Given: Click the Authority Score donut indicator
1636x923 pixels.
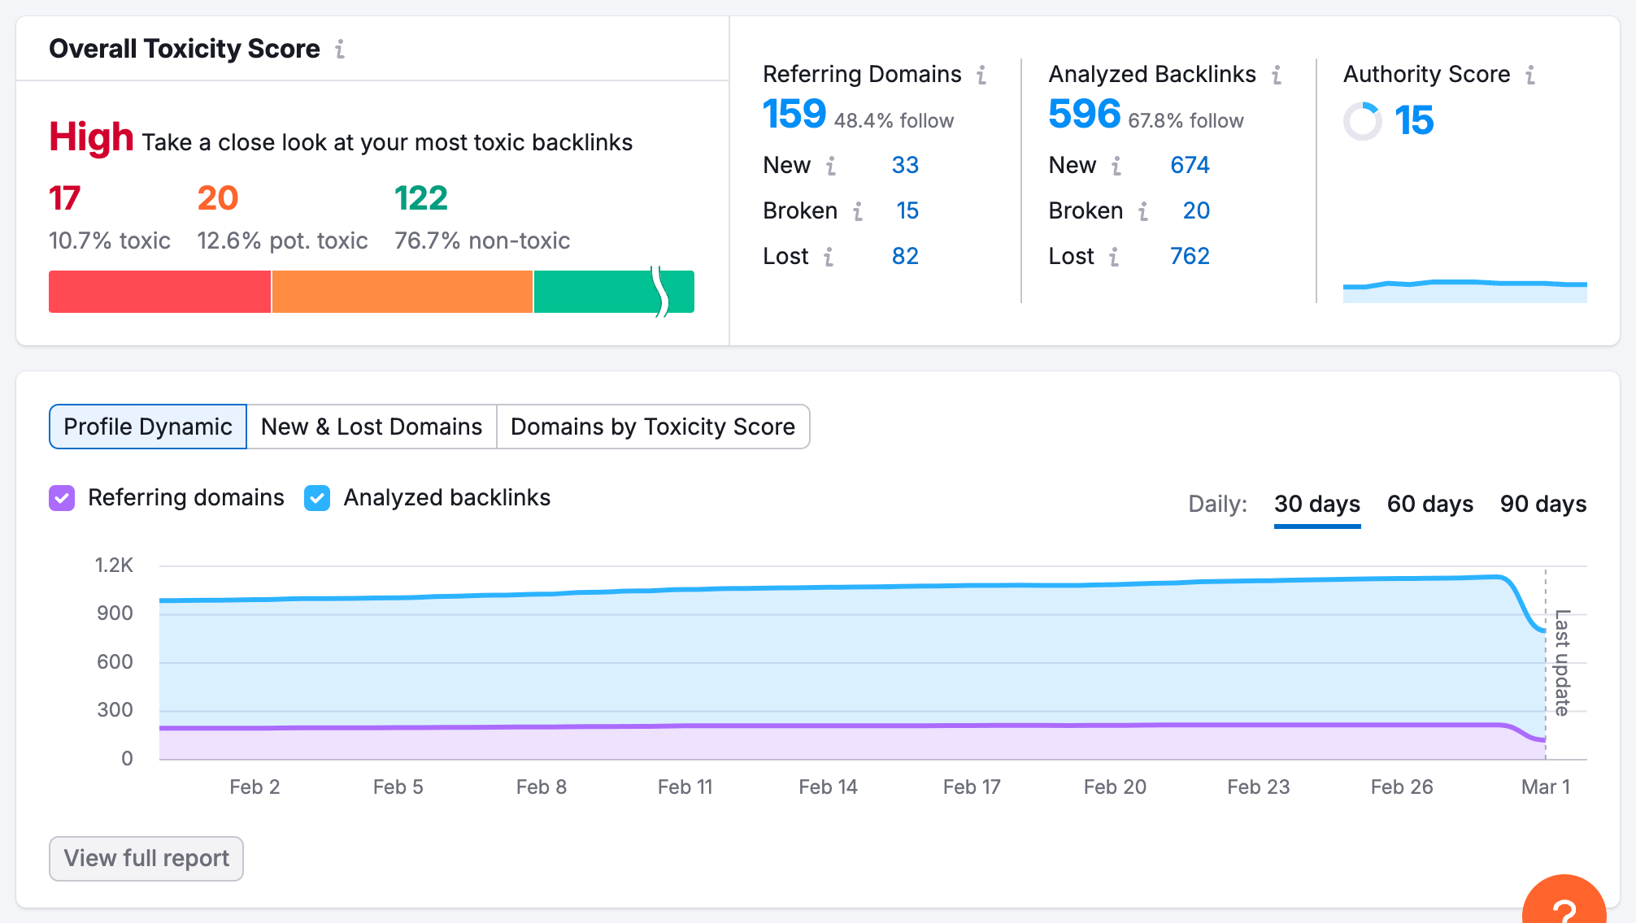Looking at the screenshot, I should pos(1362,121).
